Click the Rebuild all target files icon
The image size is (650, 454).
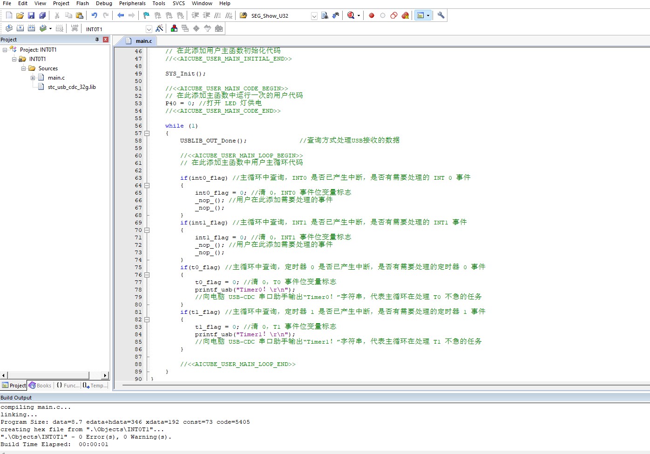[31, 29]
